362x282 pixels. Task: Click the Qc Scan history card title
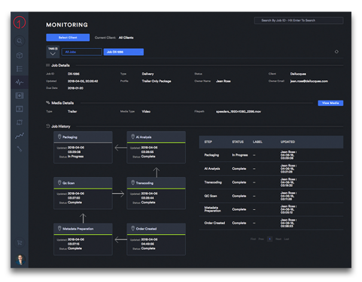(x=69, y=183)
